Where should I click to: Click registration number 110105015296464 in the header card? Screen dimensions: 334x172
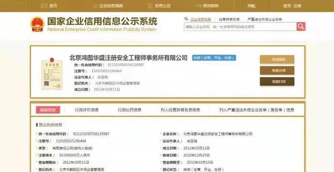(107, 71)
